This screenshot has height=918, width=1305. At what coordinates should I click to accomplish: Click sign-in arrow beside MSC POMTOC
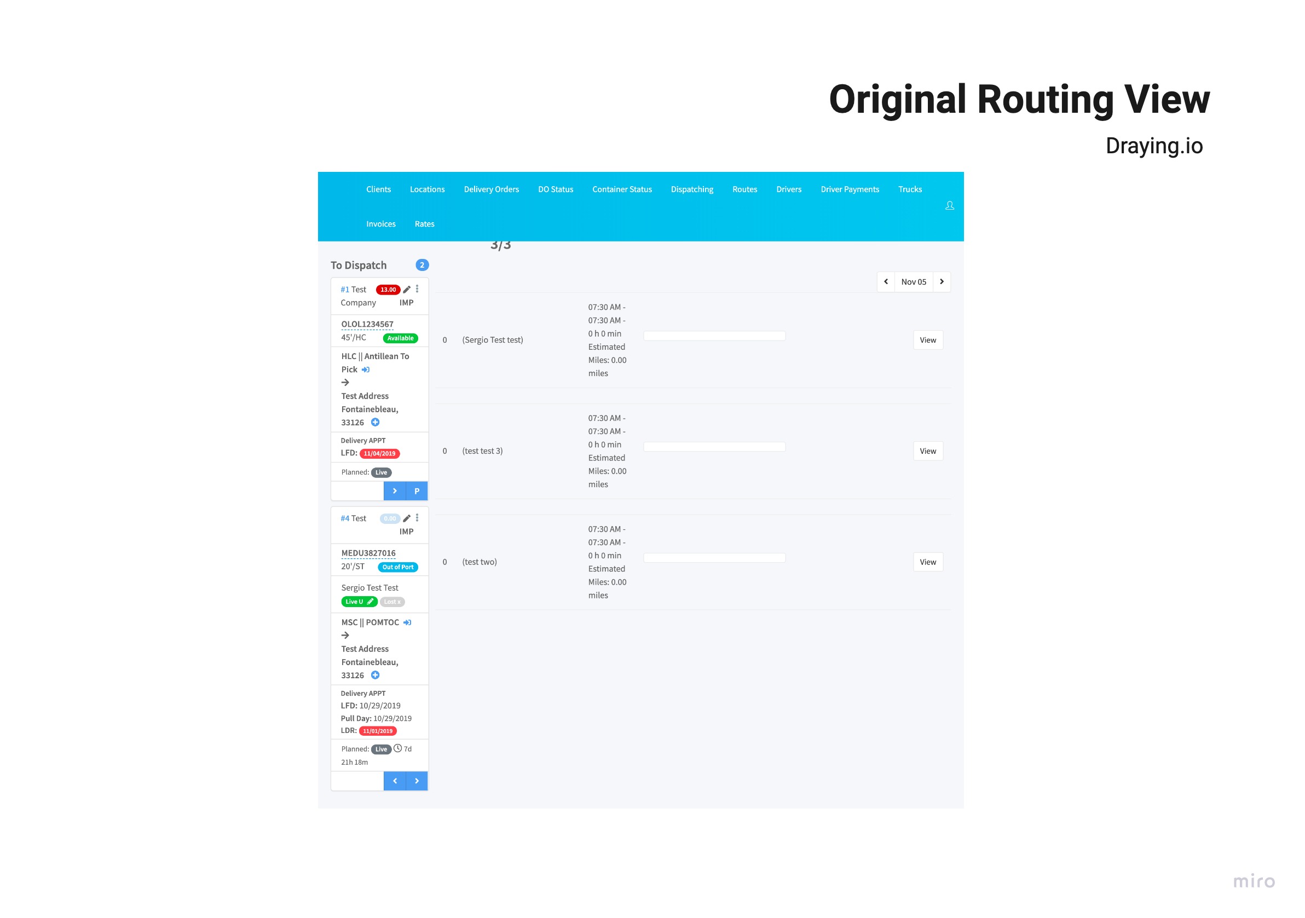tap(407, 622)
